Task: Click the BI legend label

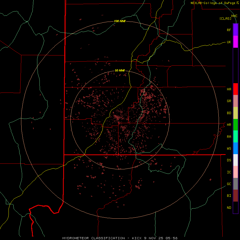Action: pos(229,196)
